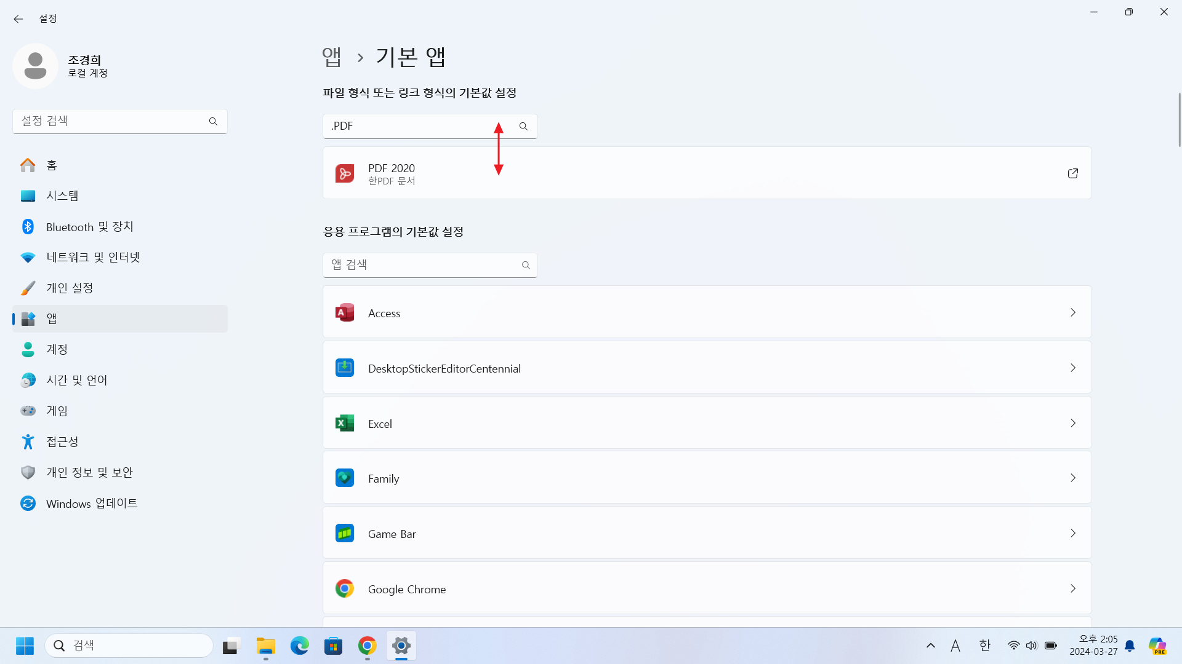Click the DesktopStickerEditorCentennial app icon

coord(345,368)
